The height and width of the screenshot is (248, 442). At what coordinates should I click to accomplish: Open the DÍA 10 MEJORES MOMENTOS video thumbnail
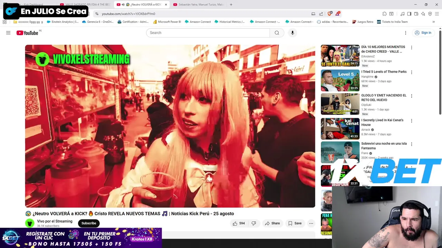tap(340, 55)
